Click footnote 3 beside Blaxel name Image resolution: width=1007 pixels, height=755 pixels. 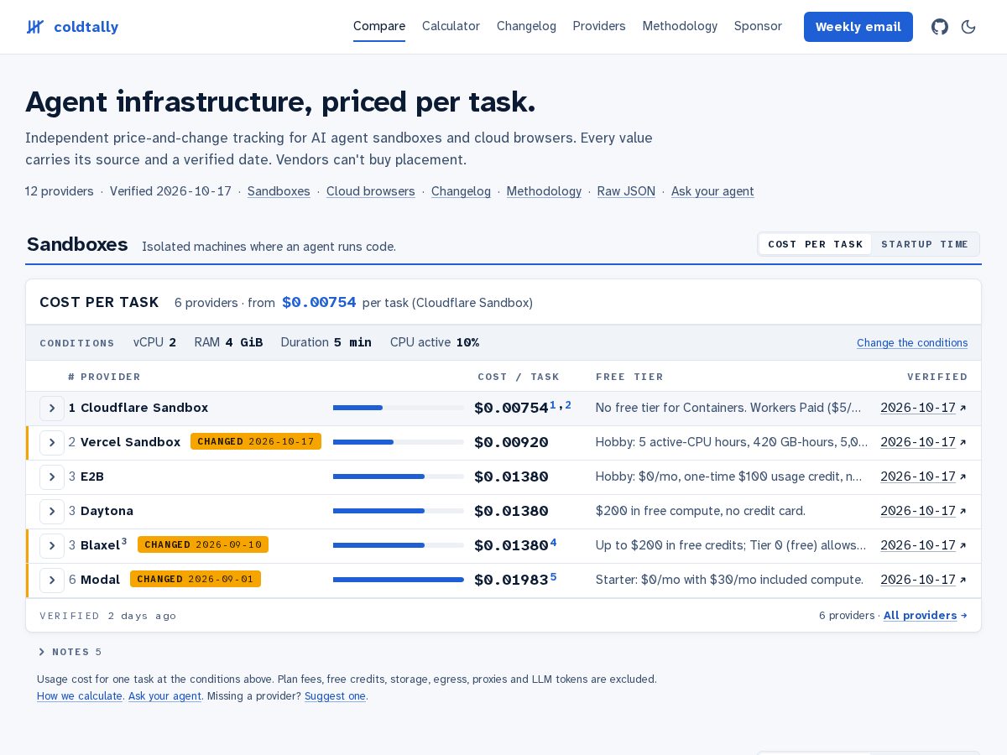[x=124, y=542]
